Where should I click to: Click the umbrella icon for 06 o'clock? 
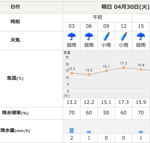[89, 36]
